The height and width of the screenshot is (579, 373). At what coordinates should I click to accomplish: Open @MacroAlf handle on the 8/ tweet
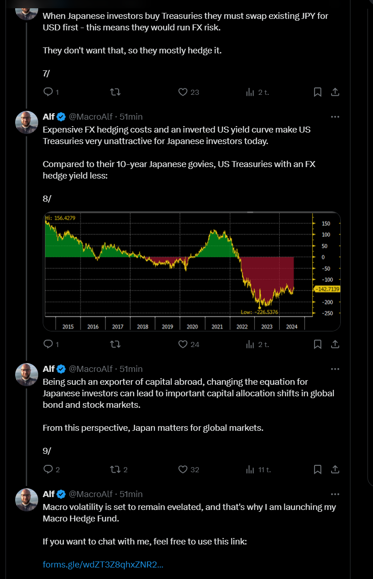[91, 117]
